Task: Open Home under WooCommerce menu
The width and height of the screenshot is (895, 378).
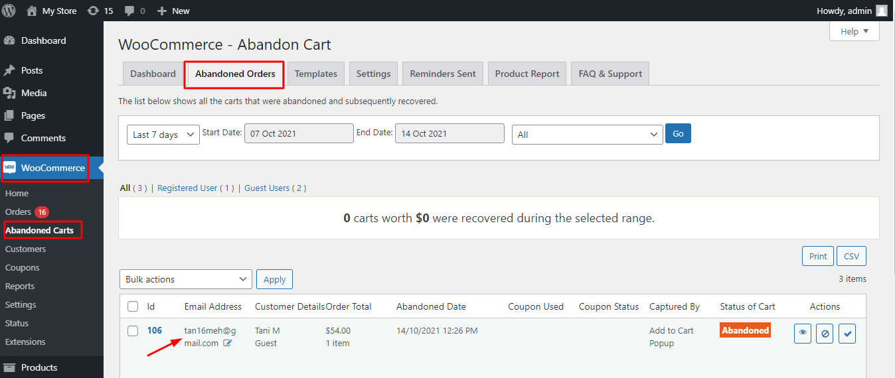Action: [17, 193]
